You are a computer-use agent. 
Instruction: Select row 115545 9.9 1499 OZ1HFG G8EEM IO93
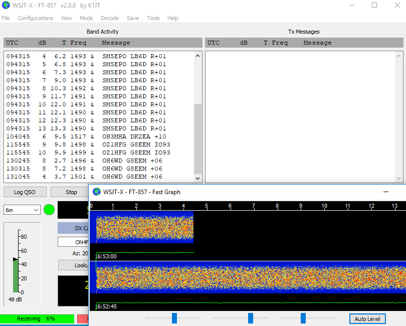(99, 152)
